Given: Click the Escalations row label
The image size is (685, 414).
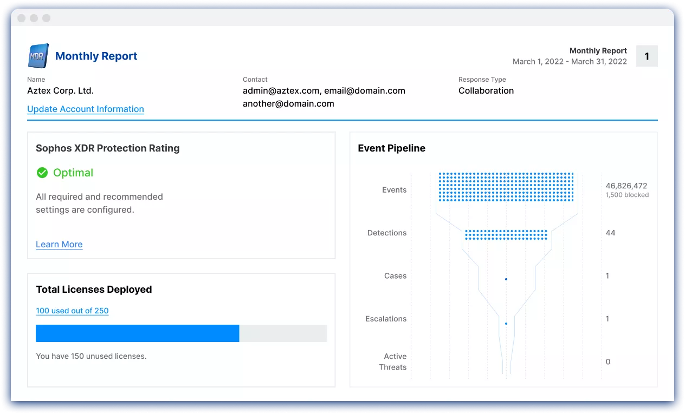Looking at the screenshot, I should 386,319.
